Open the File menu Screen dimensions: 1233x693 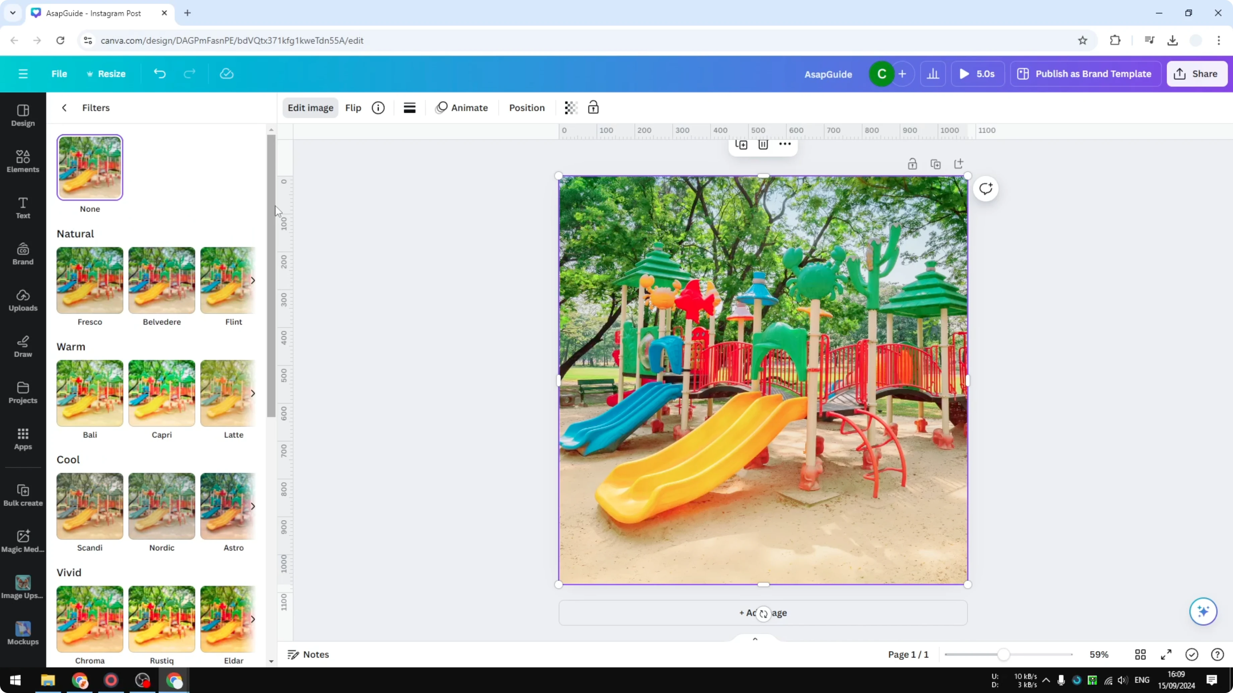click(x=59, y=74)
